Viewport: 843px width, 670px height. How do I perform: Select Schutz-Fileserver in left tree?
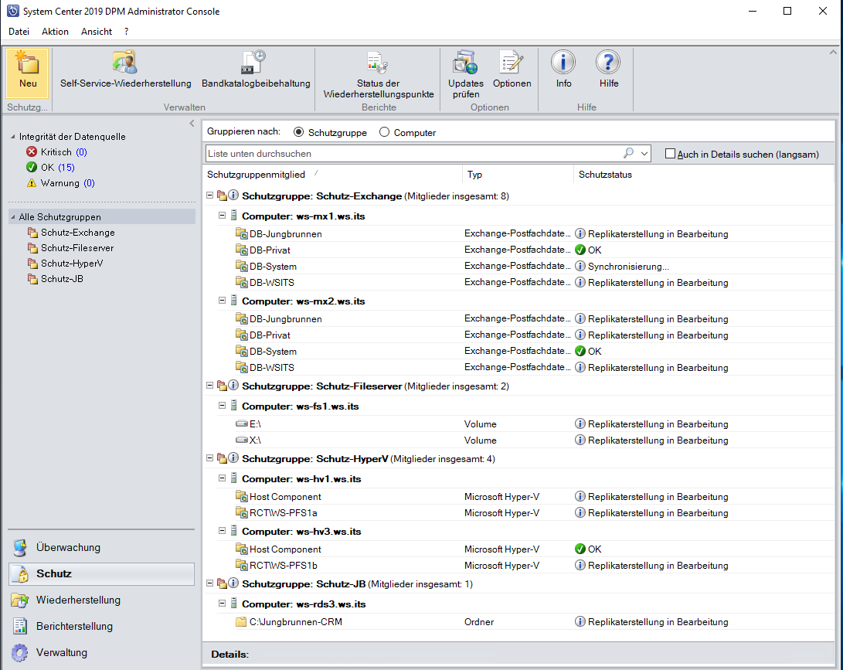click(x=76, y=248)
